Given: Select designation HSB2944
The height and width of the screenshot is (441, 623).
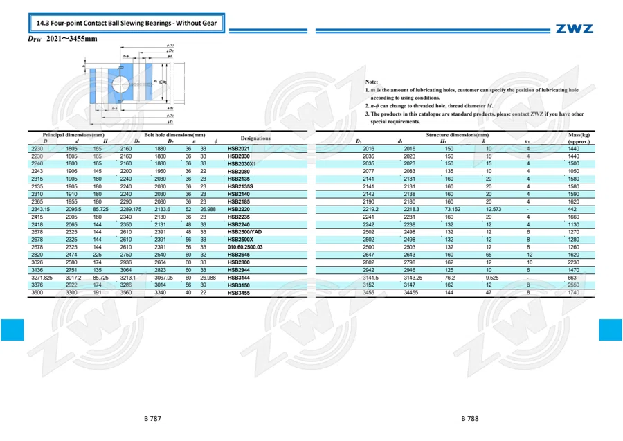Looking at the screenshot, I should click(238, 270).
